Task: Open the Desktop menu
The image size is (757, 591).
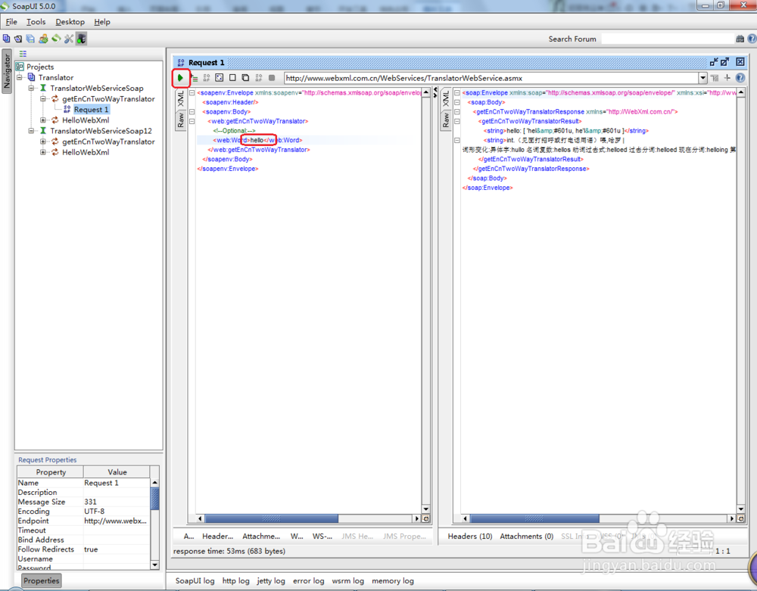Action: (70, 22)
